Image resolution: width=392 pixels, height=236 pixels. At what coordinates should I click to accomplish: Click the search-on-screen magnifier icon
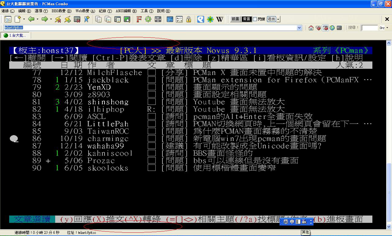127,19
